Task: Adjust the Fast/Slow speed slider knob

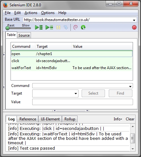Action: (7, 28)
